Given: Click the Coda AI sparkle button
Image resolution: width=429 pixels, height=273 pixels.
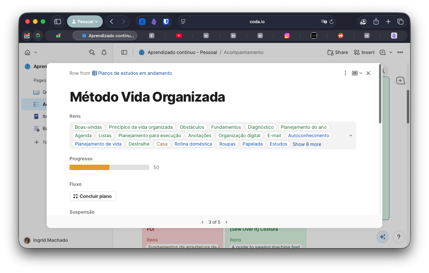Looking at the screenshot, I should 382,237.
